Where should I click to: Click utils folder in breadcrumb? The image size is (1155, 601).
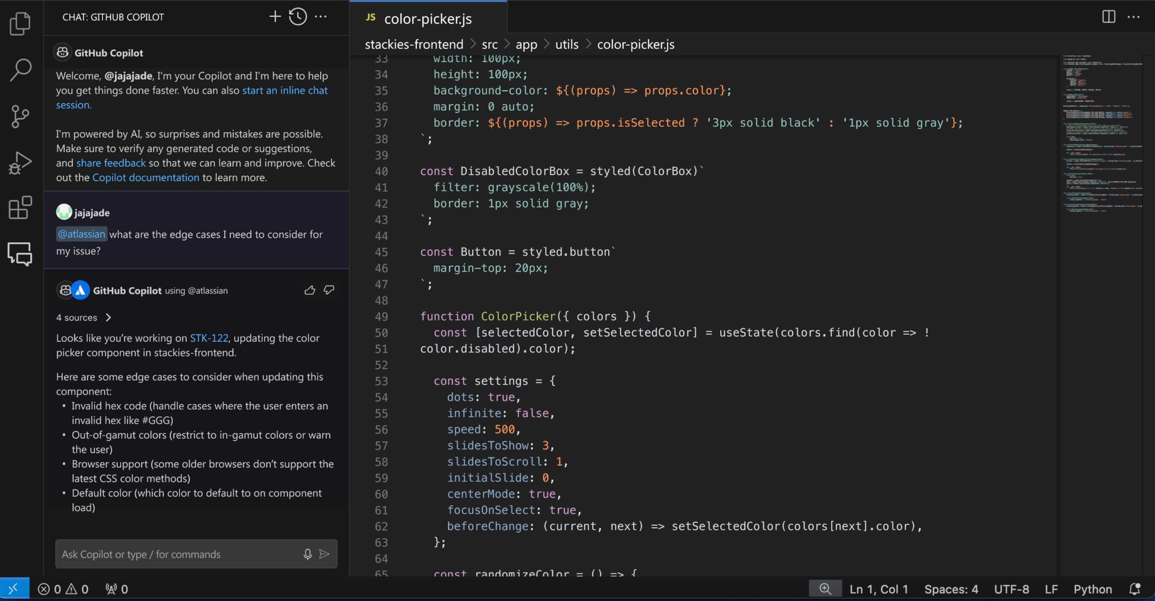tap(566, 44)
